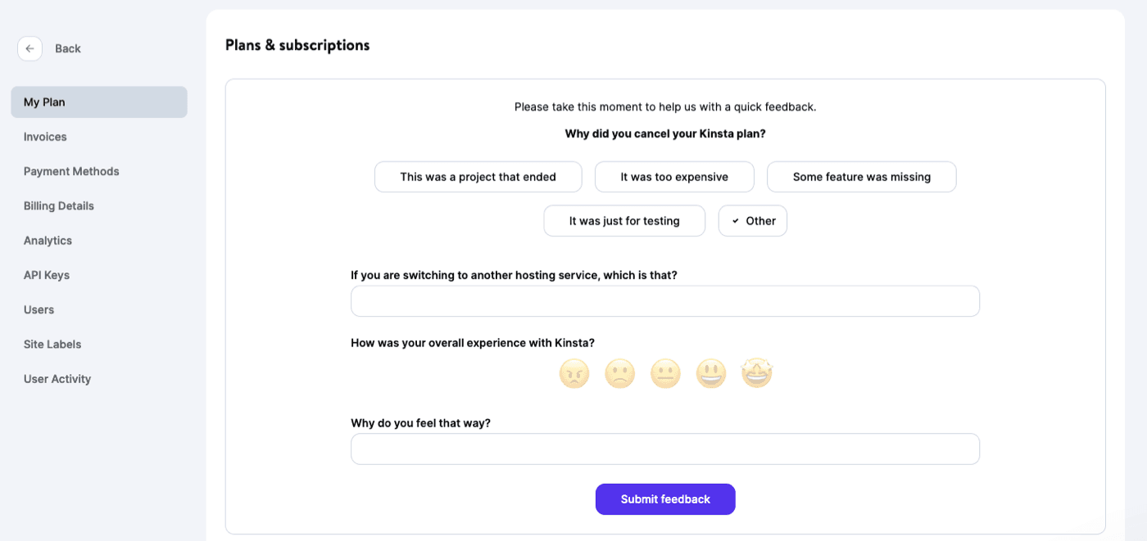Screen dimensions: 1147x541
Task: Select the star-struck face rating emoji
Action: click(756, 373)
